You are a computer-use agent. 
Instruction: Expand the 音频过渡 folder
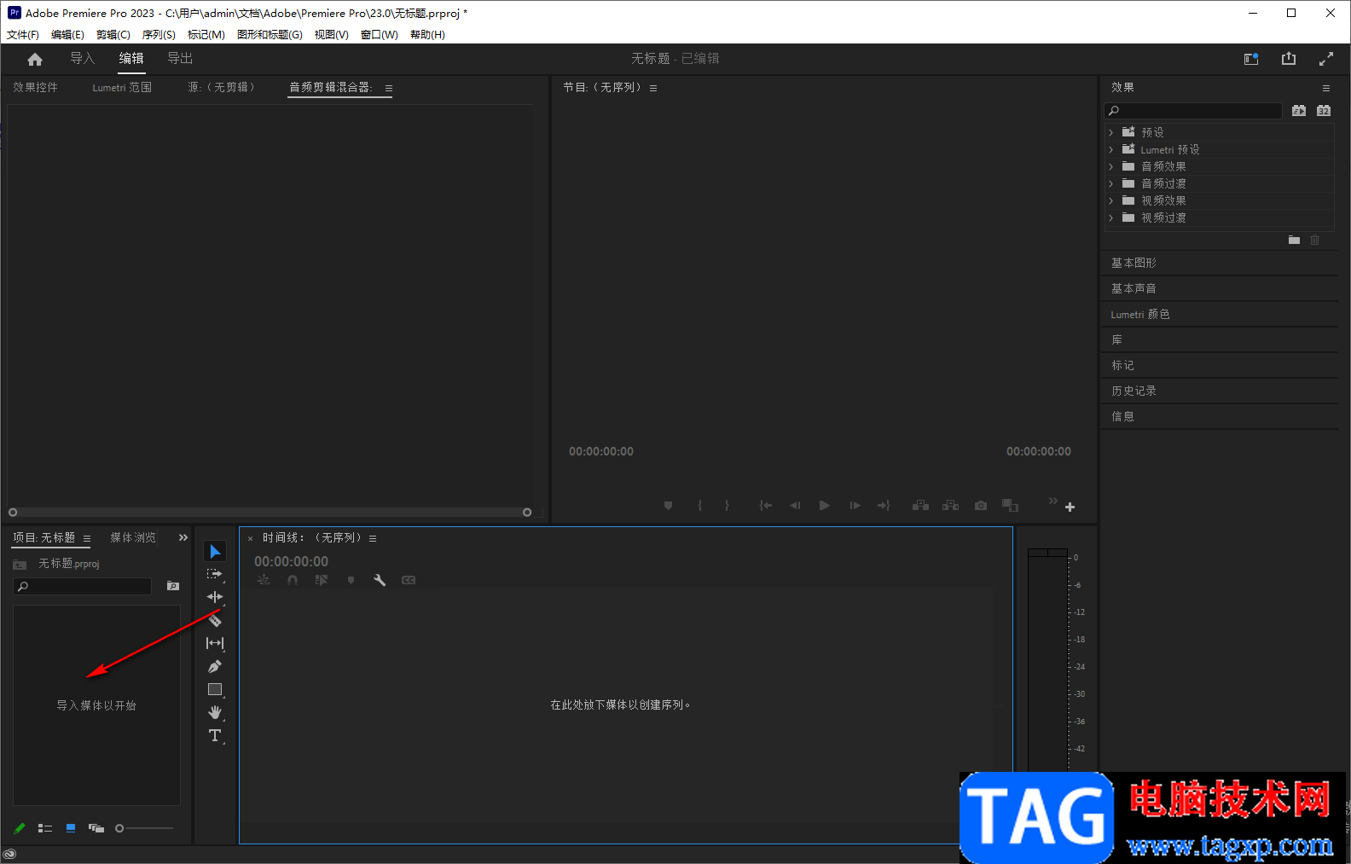pyautogui.click(x=1110, y=183)
